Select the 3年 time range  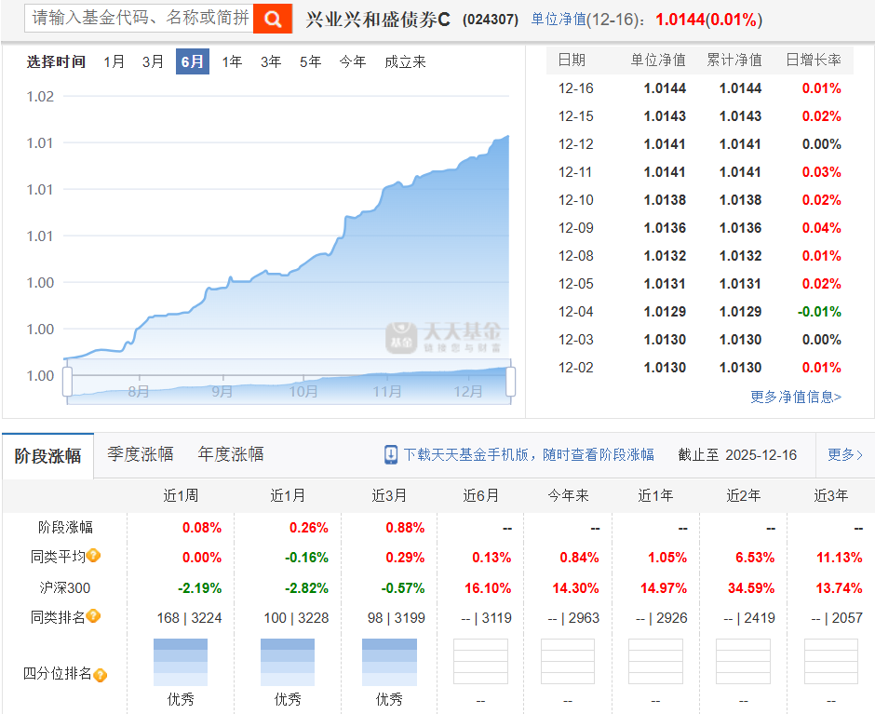pos(271,61)
